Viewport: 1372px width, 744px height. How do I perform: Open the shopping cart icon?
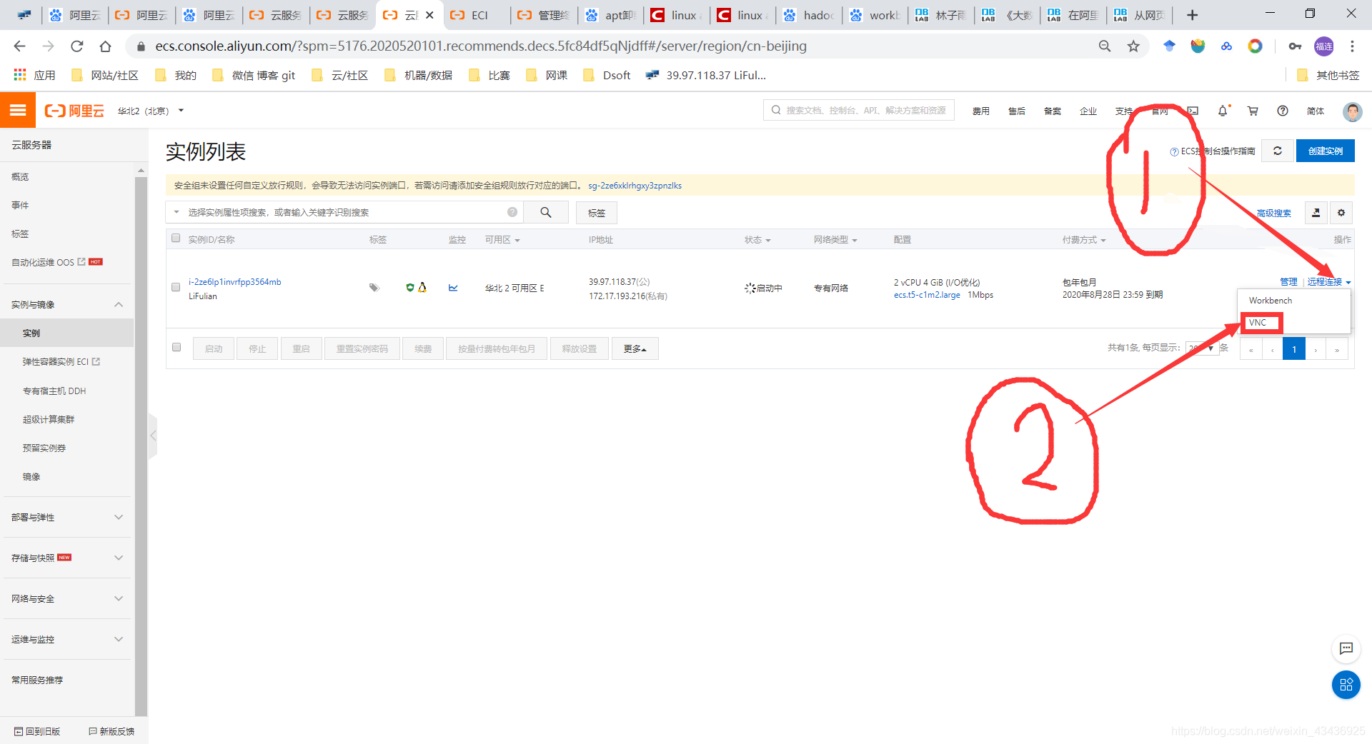tap(1252, 111)
